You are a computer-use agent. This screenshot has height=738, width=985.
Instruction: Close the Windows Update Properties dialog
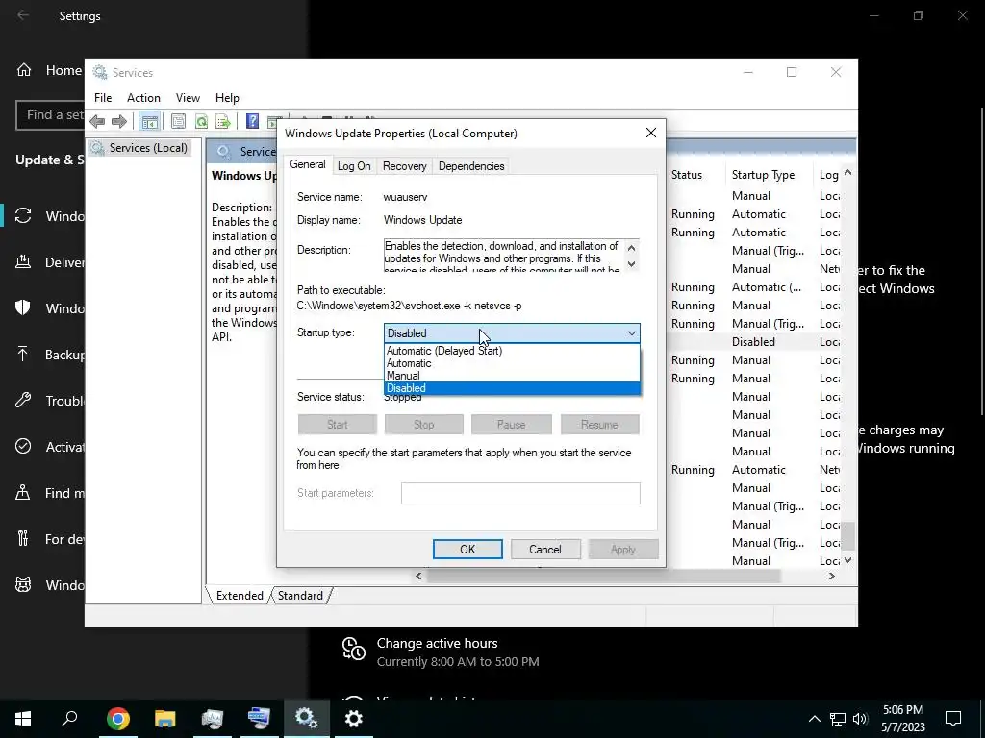[x=651, y=133]
